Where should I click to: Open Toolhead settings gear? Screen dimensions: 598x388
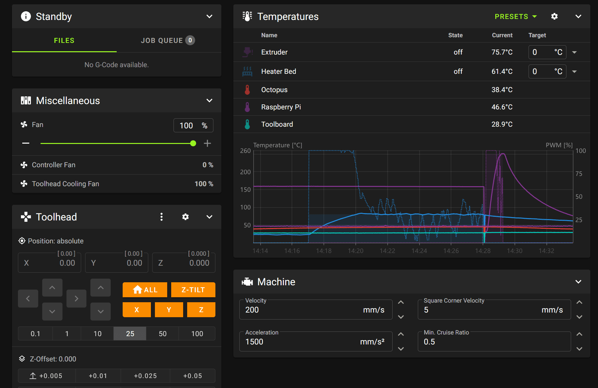[x=185, y=217]
